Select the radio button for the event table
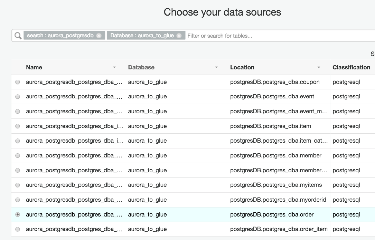The width and height of the screenshot is (375, 240). 17,97
